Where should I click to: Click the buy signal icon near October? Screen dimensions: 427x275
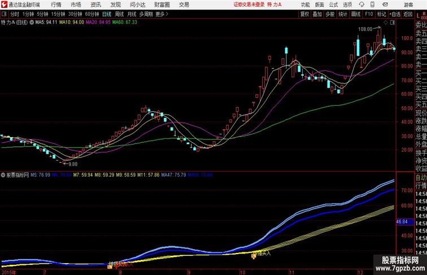[x=254, y=255]
